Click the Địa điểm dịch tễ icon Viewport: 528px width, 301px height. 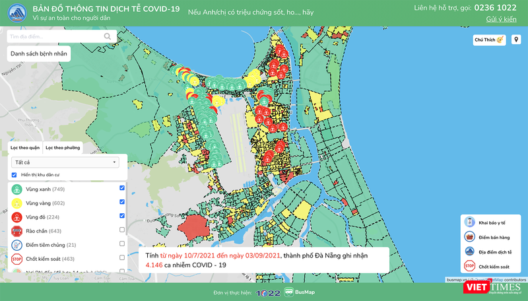coord(469,251)
